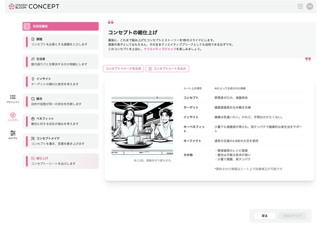The image size is (322, 225).
Task: Click the 課題 document icon
Action: pyautogui.click(x=33, y=39)
